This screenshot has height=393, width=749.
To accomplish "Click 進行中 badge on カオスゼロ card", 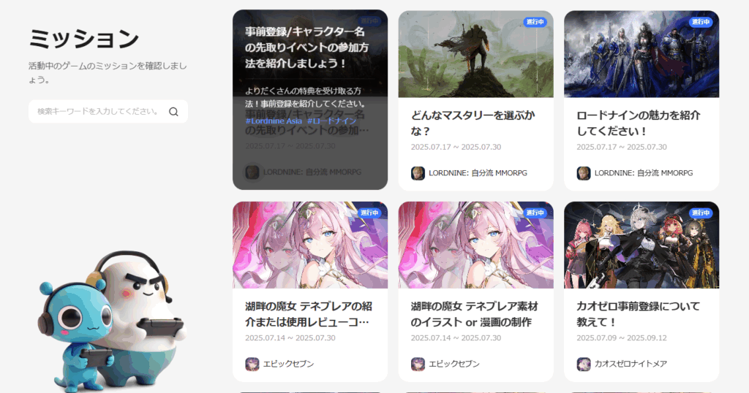I will (x=700, y=213).
